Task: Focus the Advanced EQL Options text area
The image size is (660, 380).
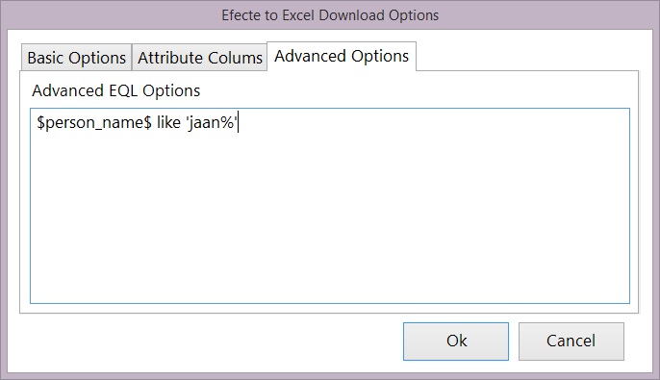Action: [x=330, y=206]
